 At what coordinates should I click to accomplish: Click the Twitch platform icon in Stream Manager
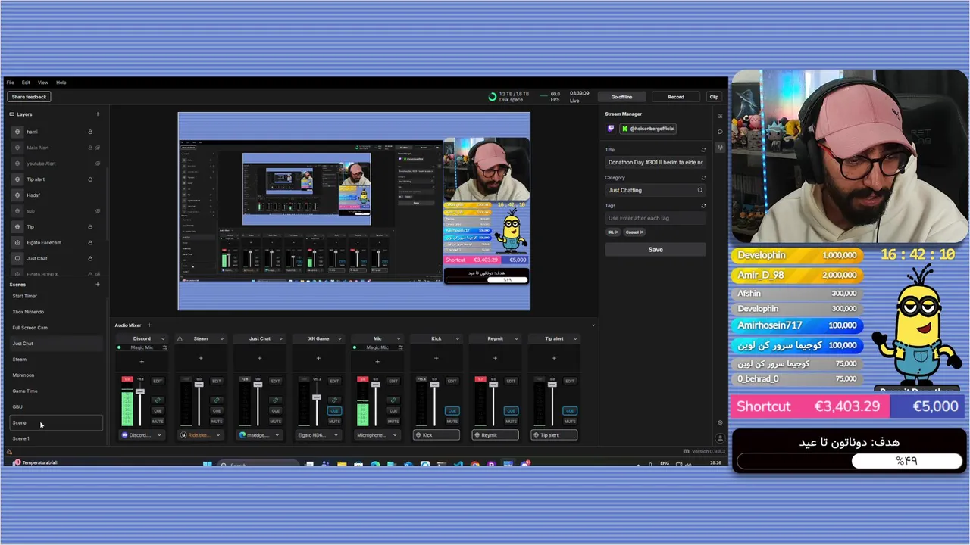pyautogui.click(x=611, y=129)
